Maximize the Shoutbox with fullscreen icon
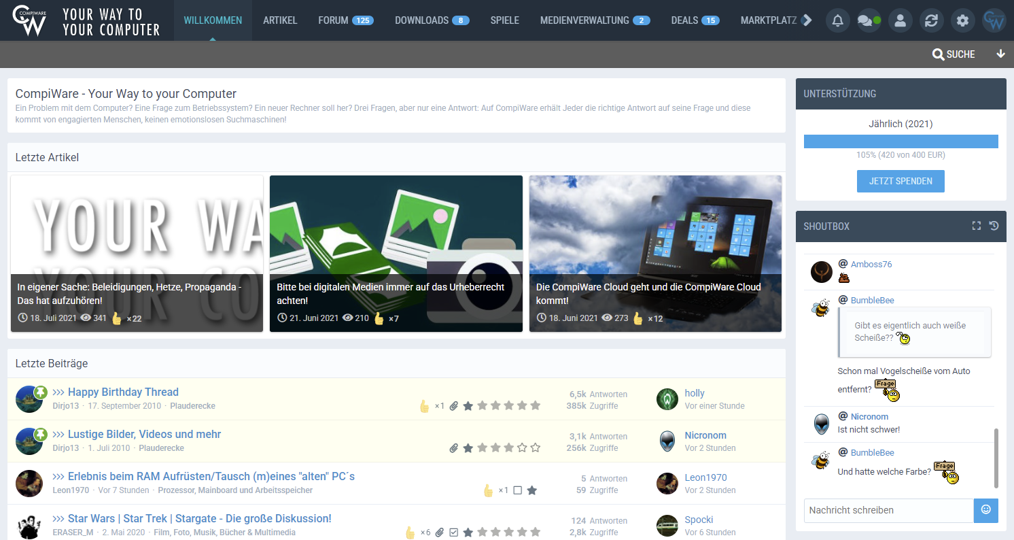Viewport: 1014px width, 540px height. coord(977,226)
